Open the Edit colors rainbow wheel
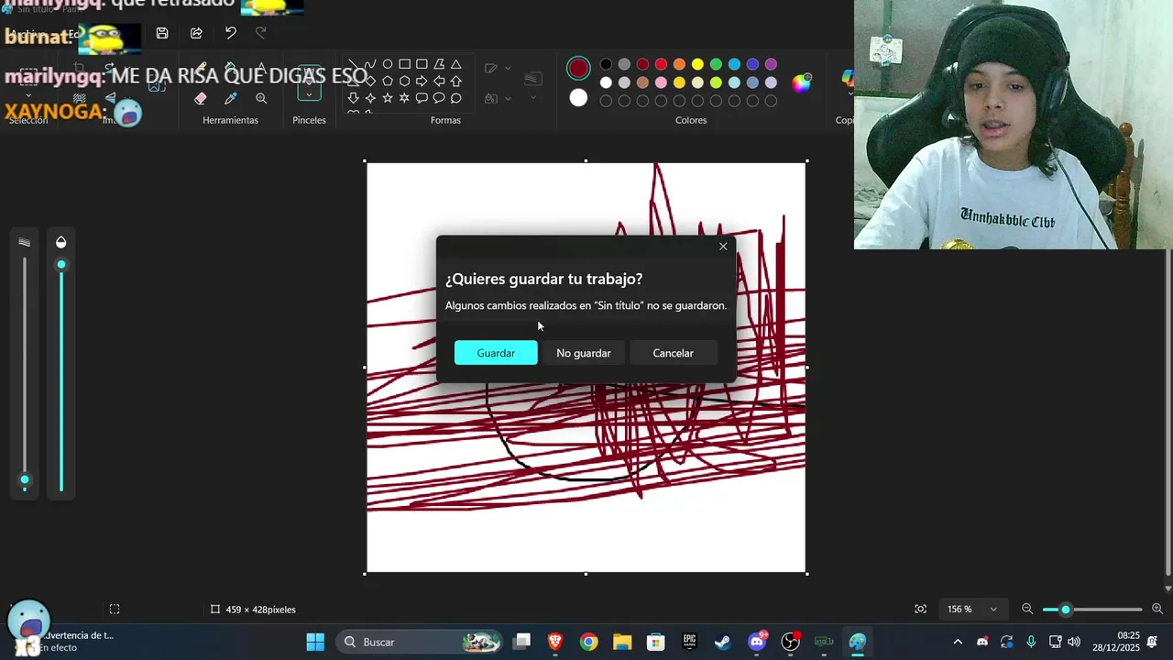The image size is (1173, 660). (801, 83)
